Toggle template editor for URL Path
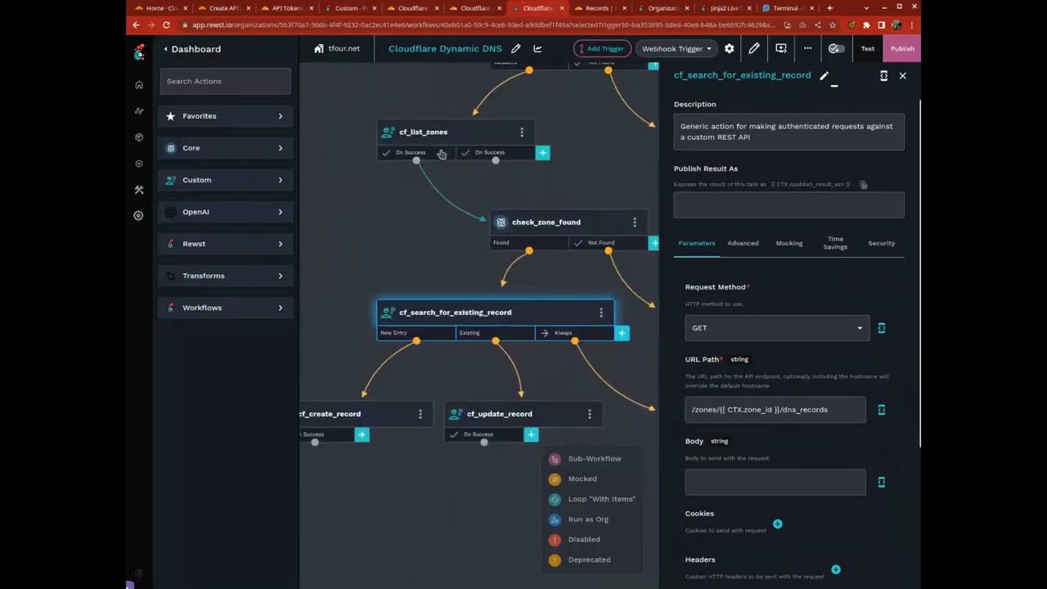Screen dimensions: 1047x589 coord(881,410)
